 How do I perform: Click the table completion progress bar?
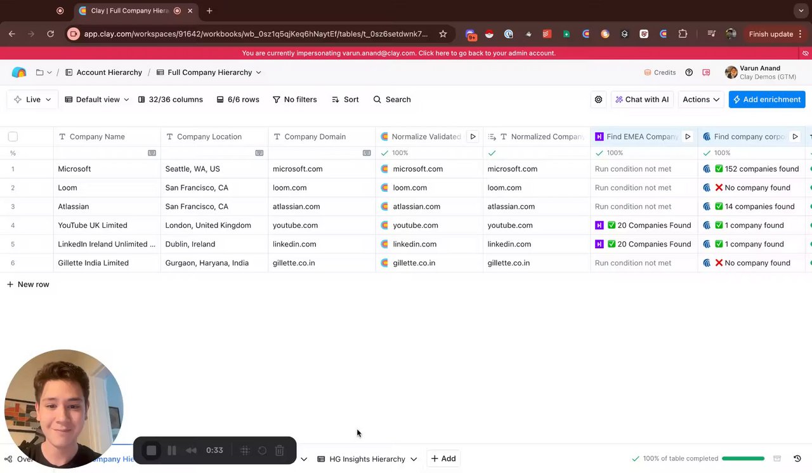point(743,458)
